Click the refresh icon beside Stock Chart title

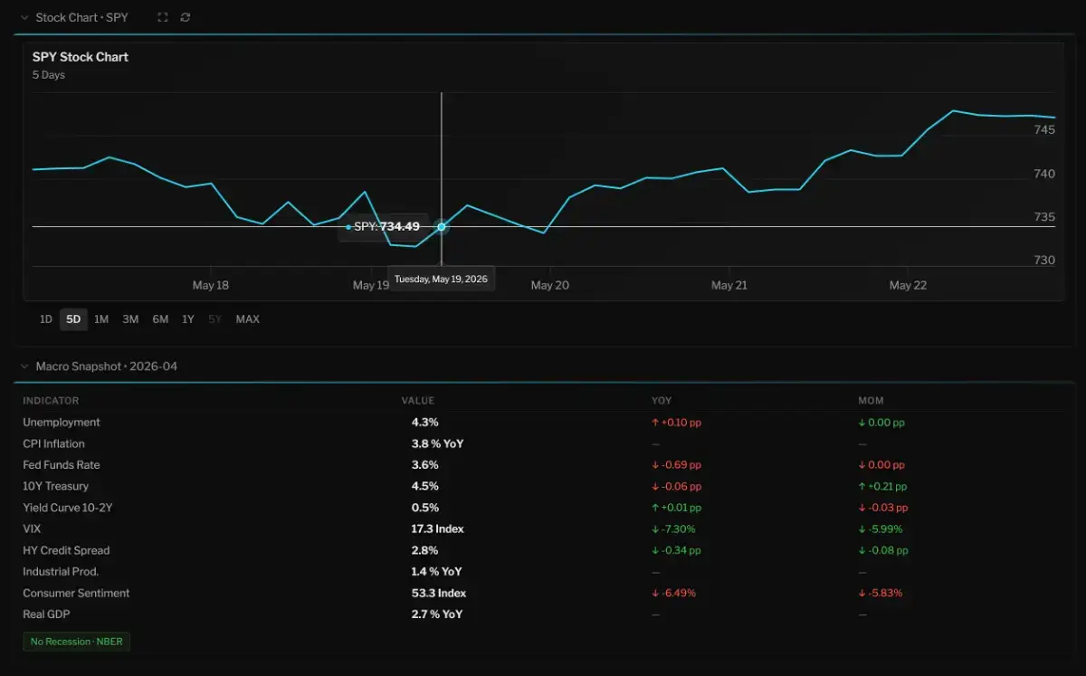coord(186,17)
